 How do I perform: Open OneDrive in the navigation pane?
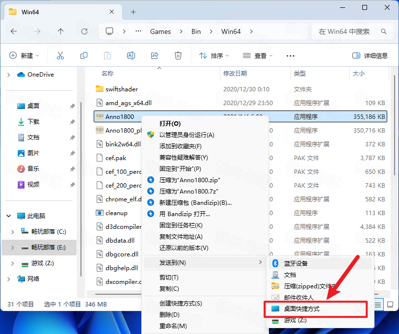41,74
